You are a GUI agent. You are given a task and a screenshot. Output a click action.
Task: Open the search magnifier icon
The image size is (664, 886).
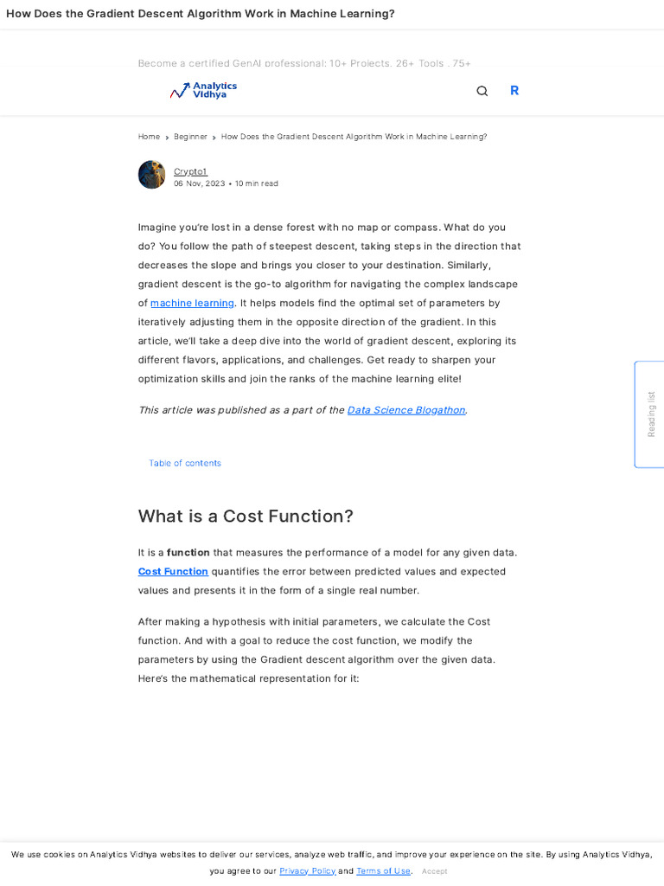pyautogui.click(x=482, y=91)
